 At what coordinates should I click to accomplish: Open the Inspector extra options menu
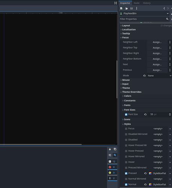(x=137, y=8)
